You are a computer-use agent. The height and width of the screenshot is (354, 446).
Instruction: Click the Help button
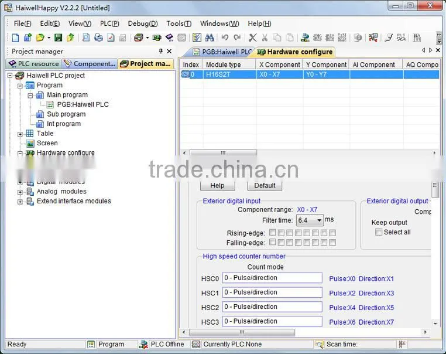[218, 185]
